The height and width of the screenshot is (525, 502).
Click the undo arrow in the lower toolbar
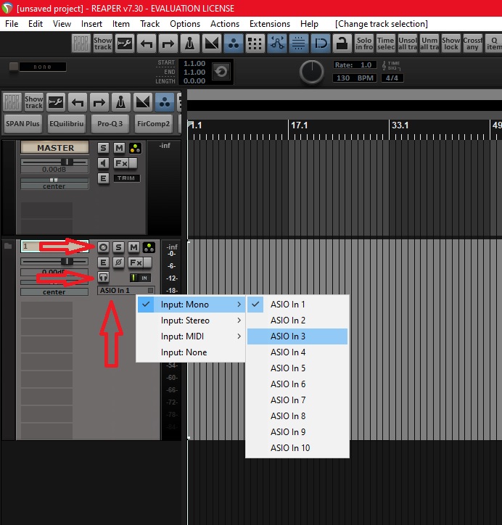78,102
